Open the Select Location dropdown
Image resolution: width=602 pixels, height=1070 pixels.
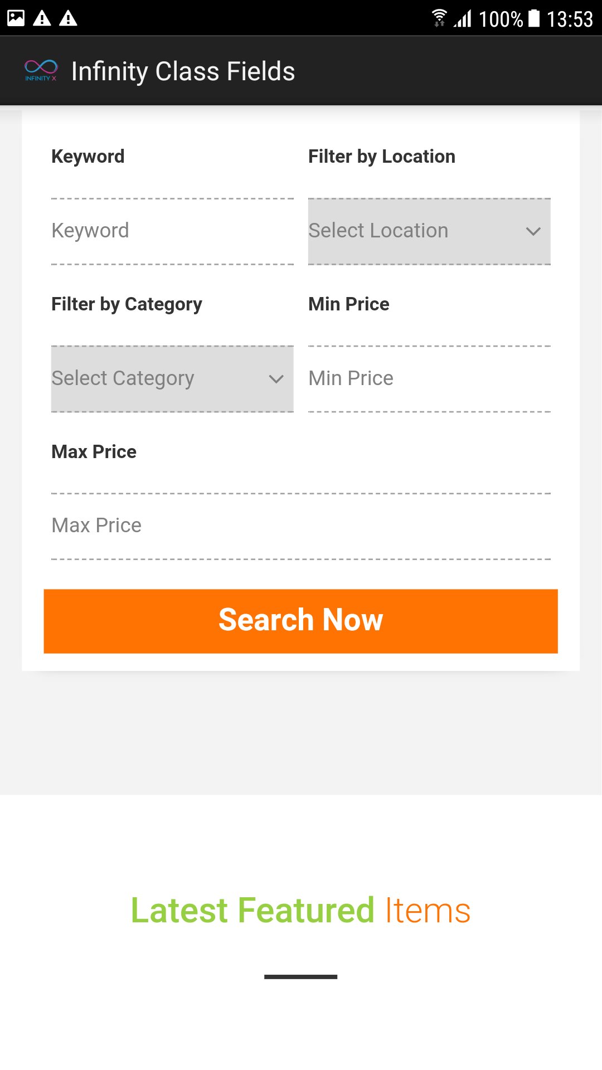[412, 231]
